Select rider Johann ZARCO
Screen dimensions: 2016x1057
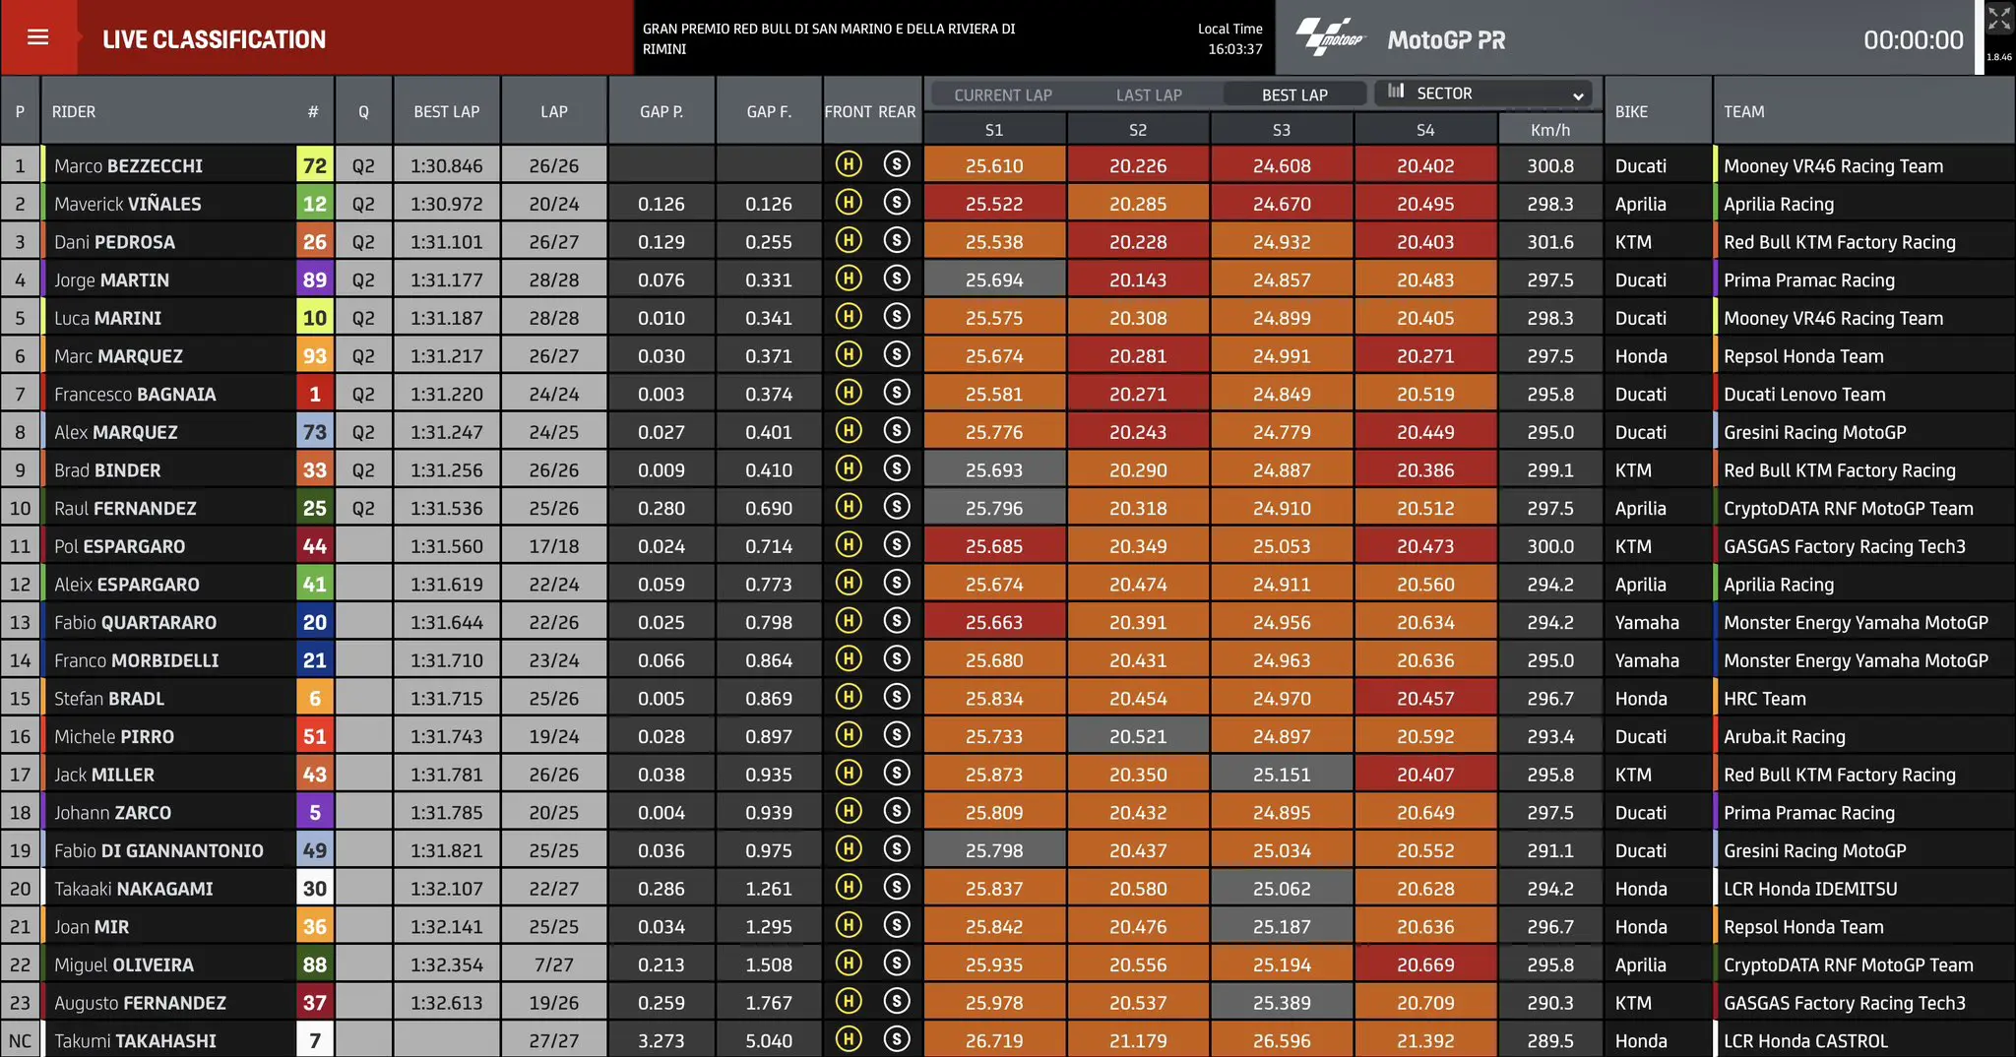pos(112,813)
